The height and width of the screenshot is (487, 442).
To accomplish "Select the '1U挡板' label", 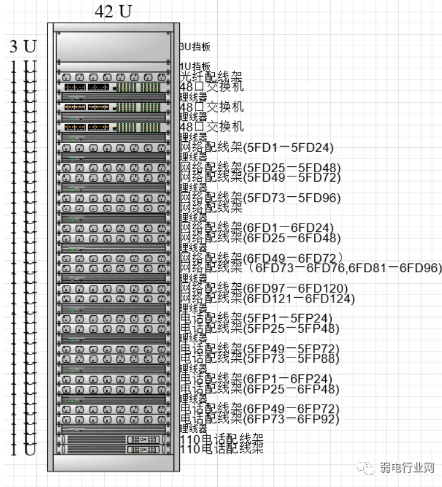I will (195, 67).
